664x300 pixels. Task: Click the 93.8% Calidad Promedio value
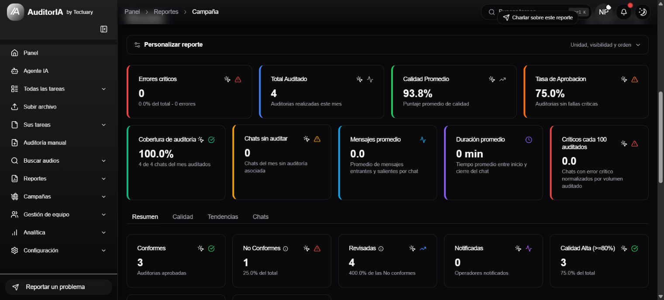(x=417, y=93)
